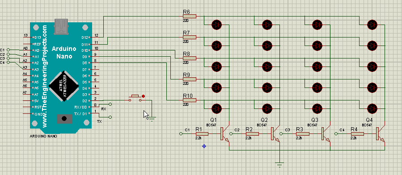Click the RX terminal circle
402x175 pixels.
click(110, 104)
